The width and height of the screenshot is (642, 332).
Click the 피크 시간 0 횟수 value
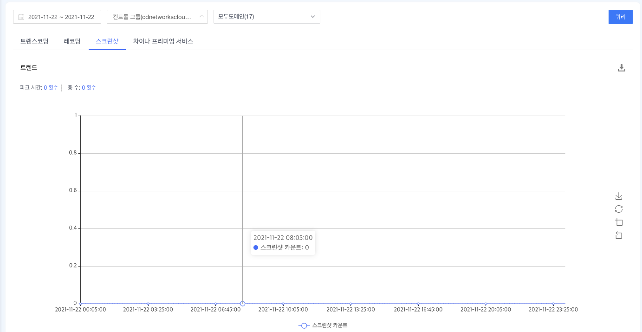[x=51, y=88]
